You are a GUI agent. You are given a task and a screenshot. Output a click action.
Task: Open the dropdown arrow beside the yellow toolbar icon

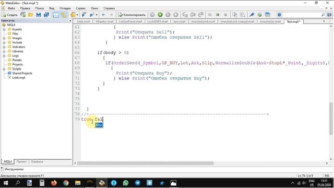coord(77,15)
